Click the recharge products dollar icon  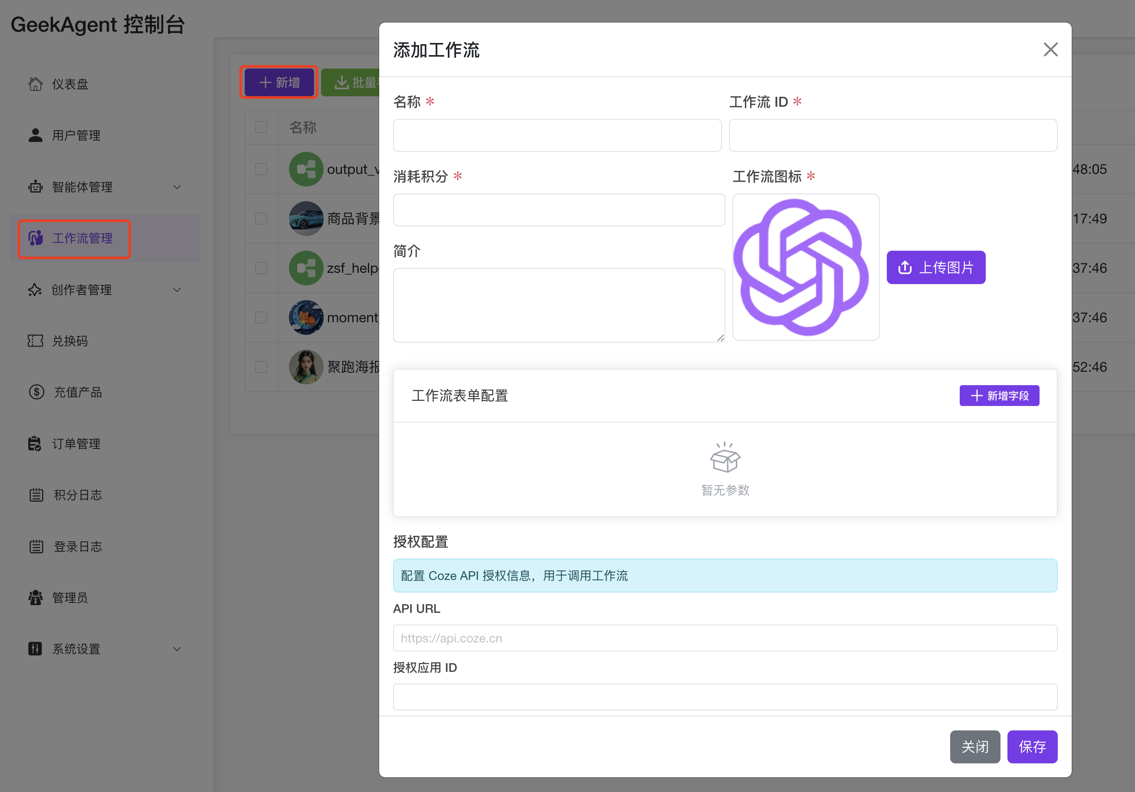coord(36,392)
